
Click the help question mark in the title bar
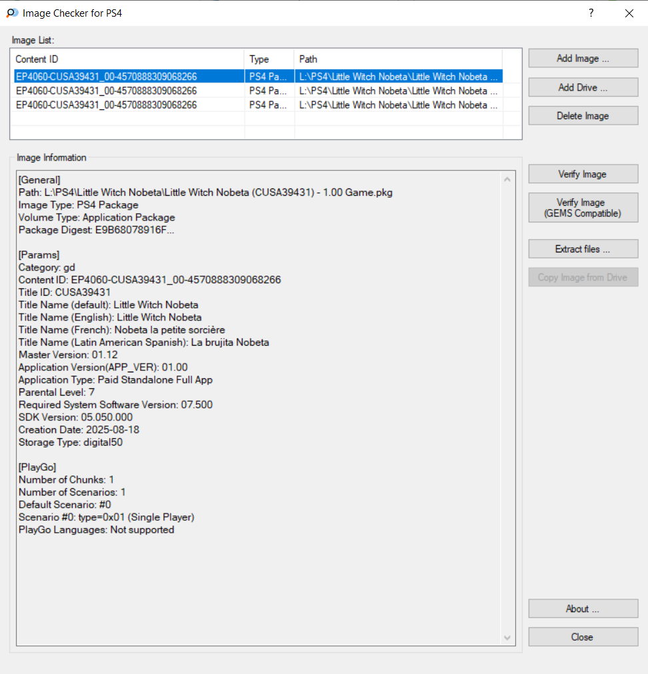tap(591, 13)
